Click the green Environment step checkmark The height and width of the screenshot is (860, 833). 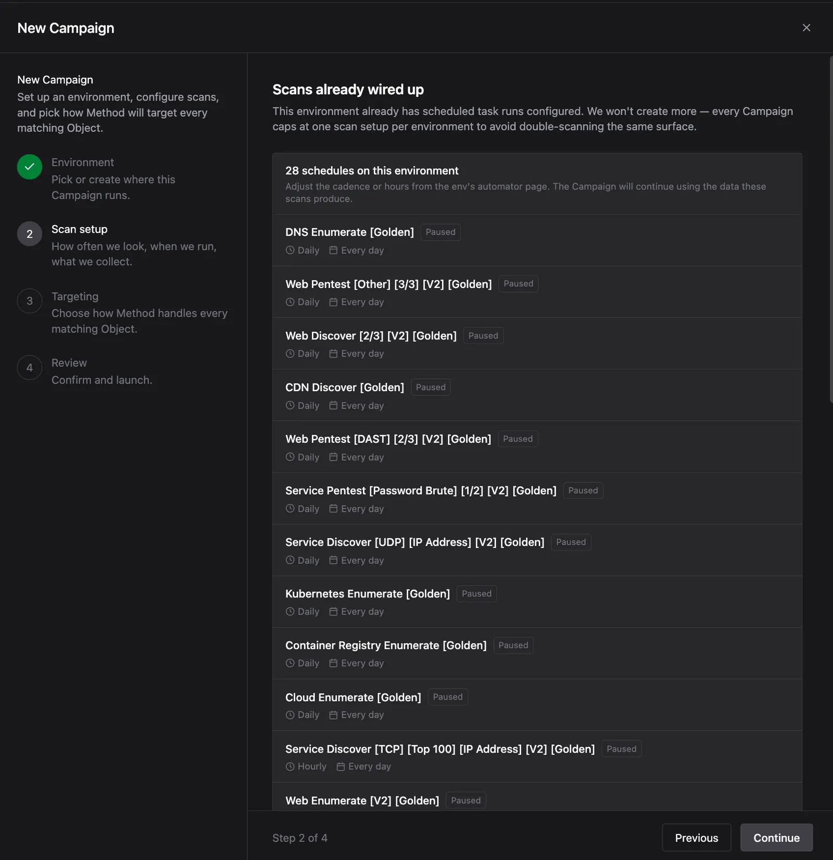(x=30, y=167)
